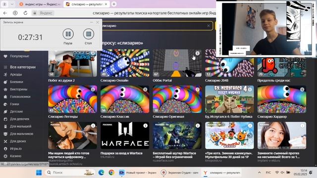Open the Три кота. Зимние каникулы ad

coord(229,135)
